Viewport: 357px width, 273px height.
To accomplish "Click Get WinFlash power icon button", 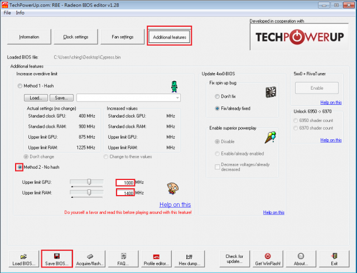I will (x=268, y=259).
